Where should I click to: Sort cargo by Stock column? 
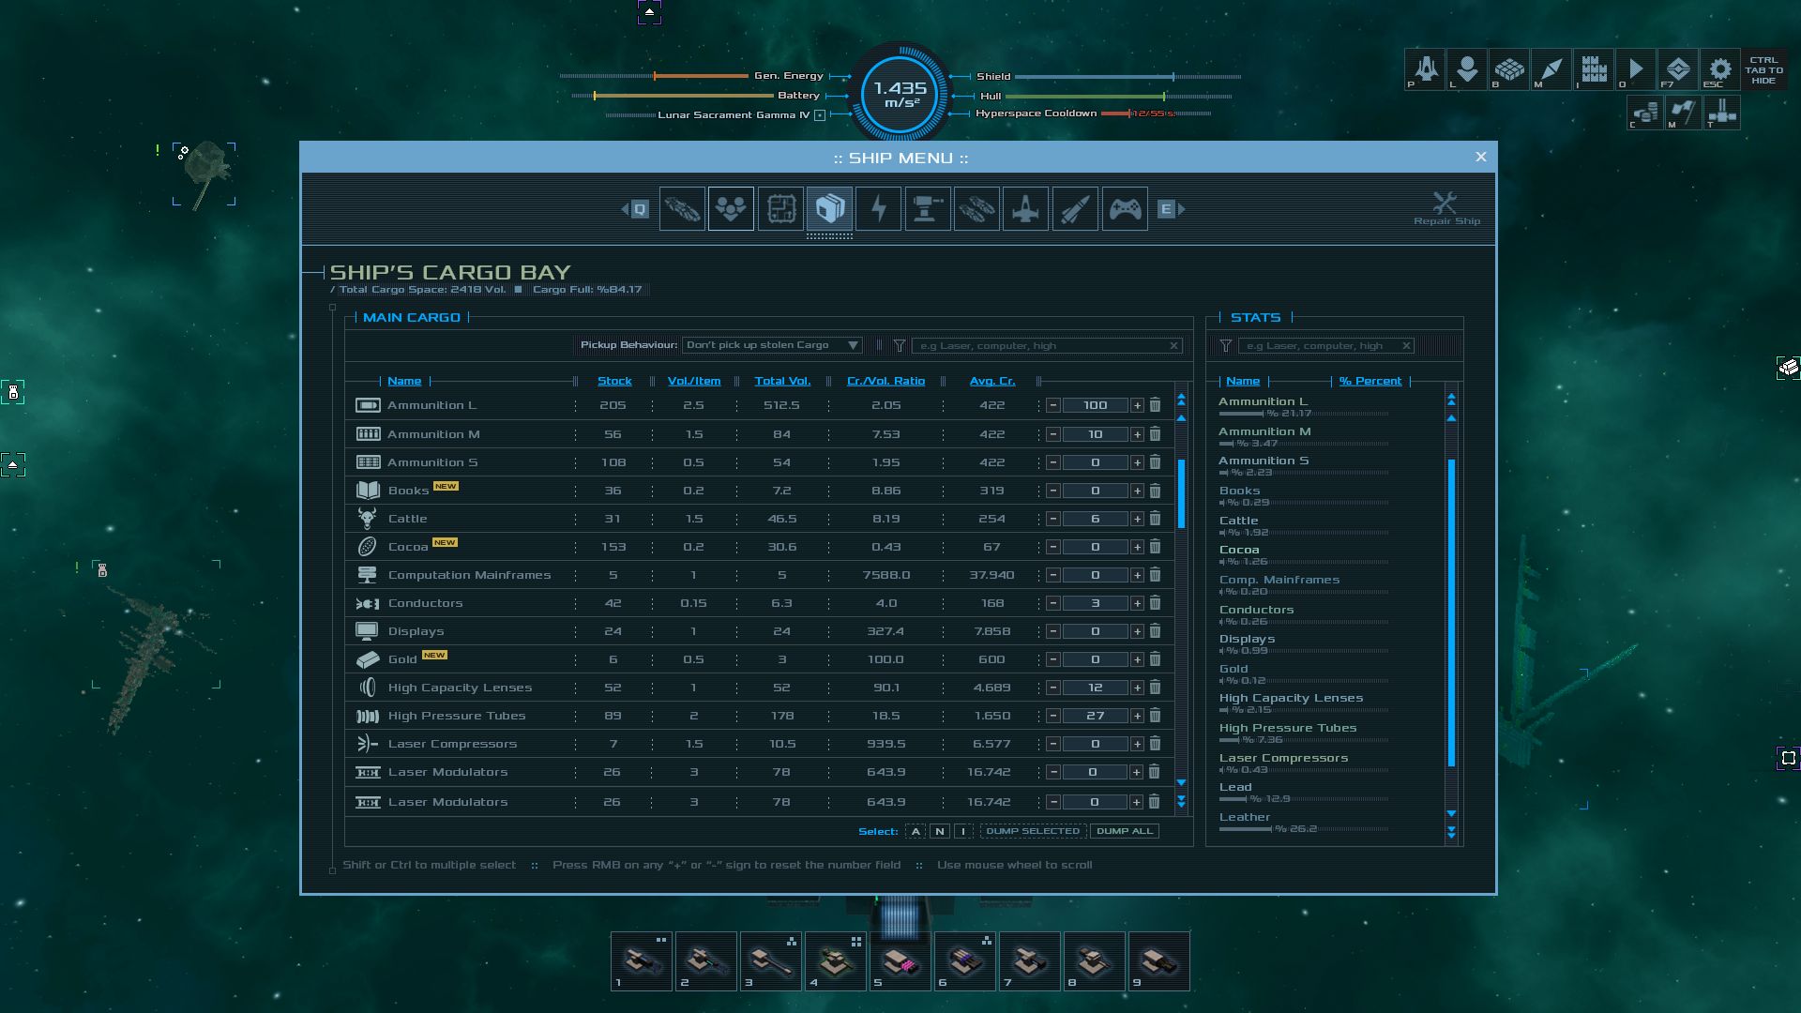[614, 381]
